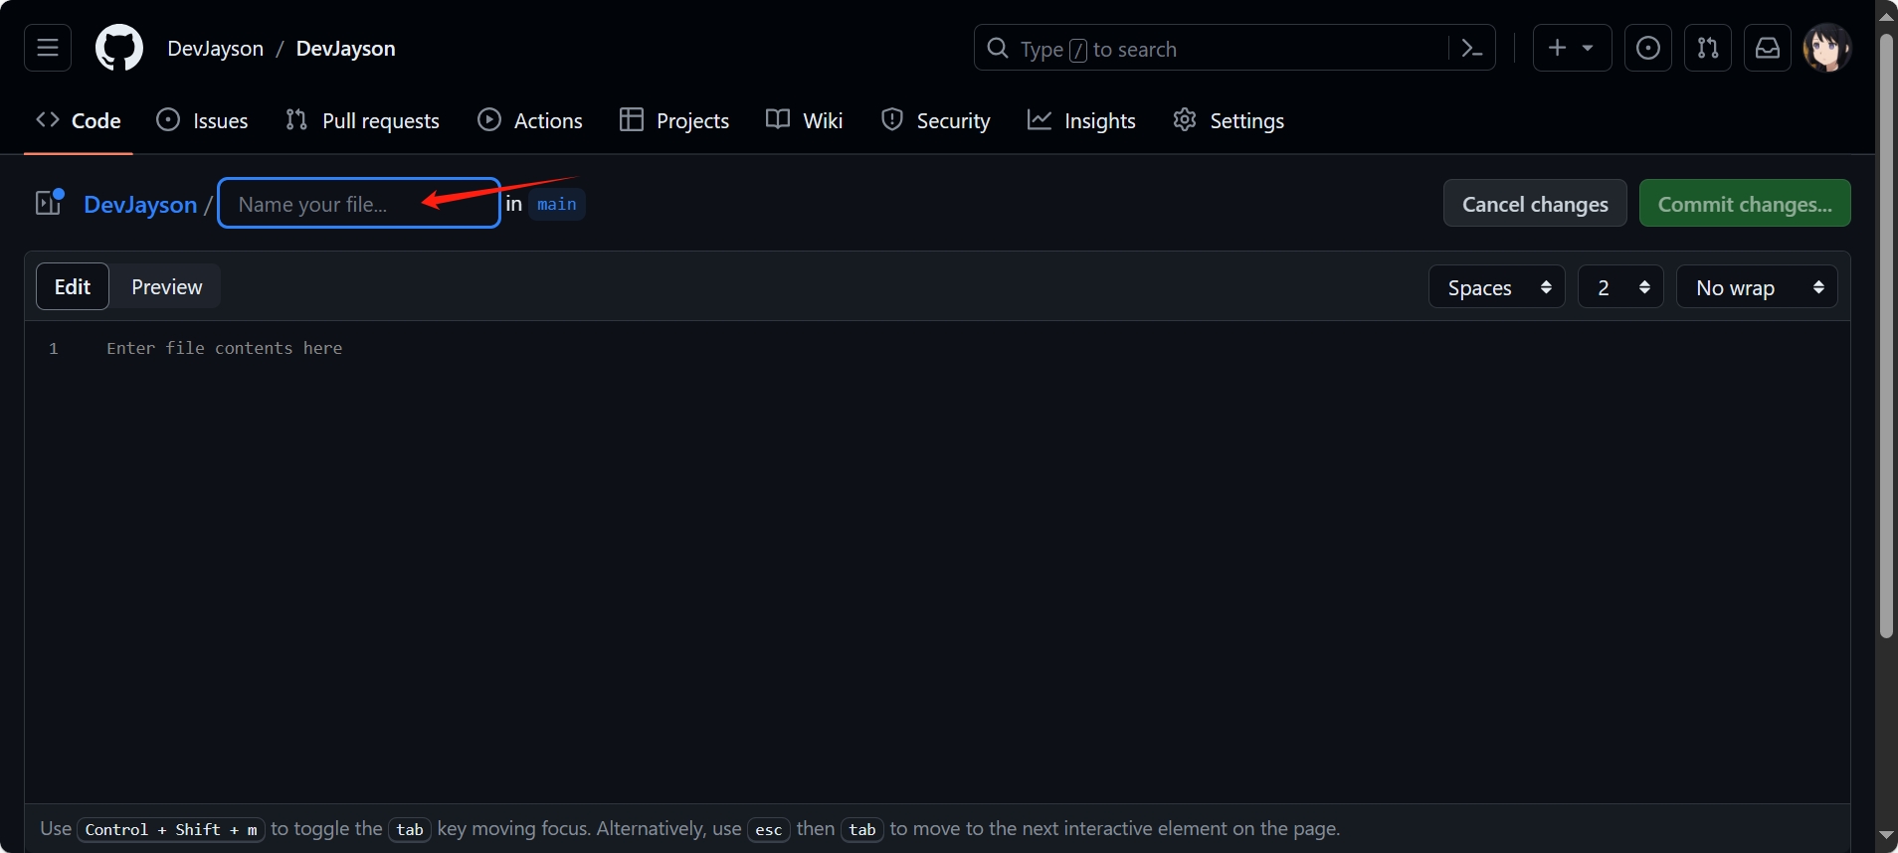Open the Security tab
The image size is (1898, 853).
click(x=936, y=120)
